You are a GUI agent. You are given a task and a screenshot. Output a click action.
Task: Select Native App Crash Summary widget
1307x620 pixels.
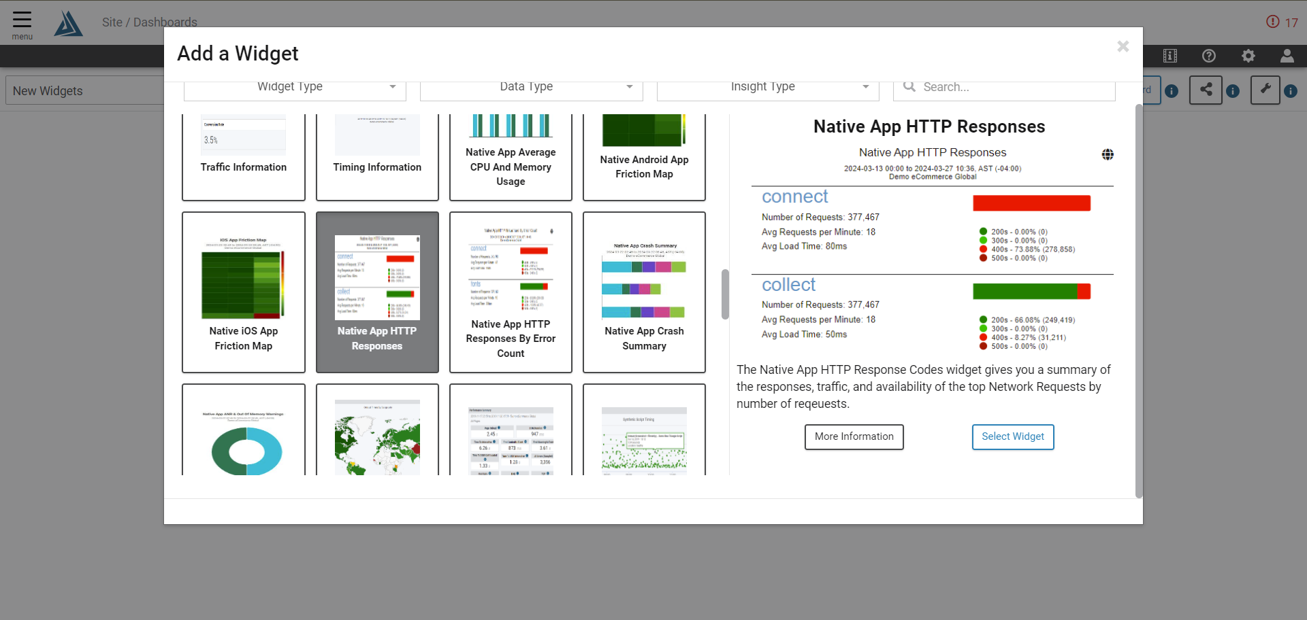coord(644,292)
